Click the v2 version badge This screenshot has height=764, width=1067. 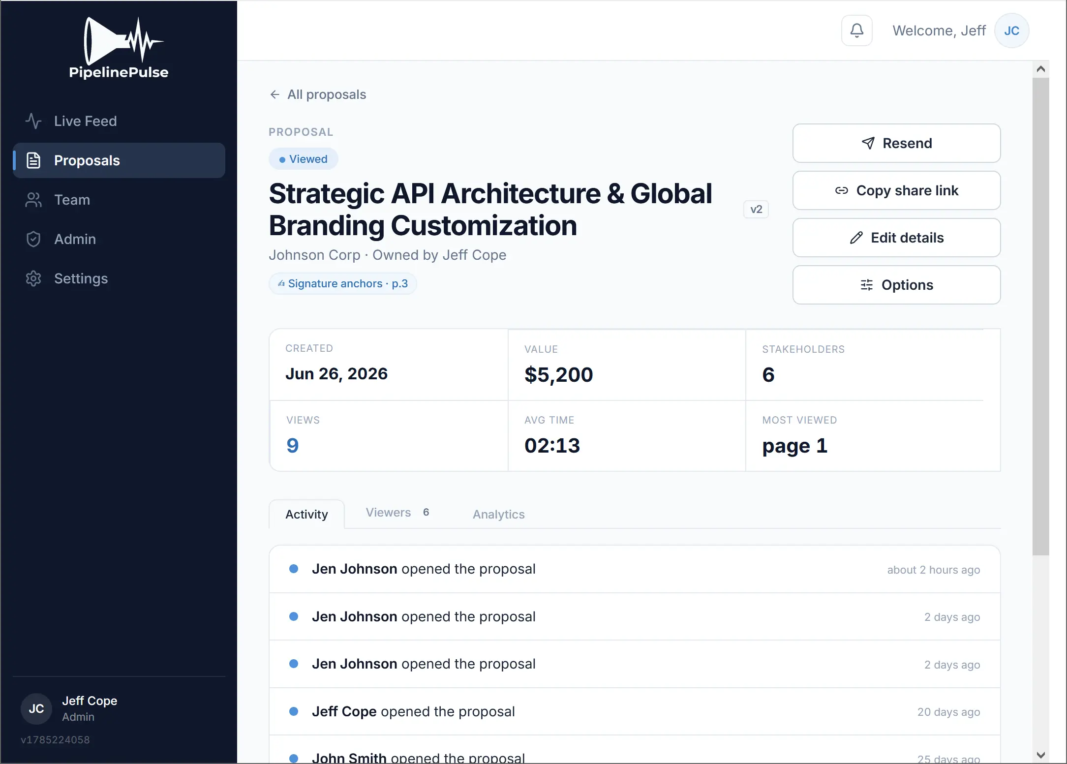[x=756, y=210]
